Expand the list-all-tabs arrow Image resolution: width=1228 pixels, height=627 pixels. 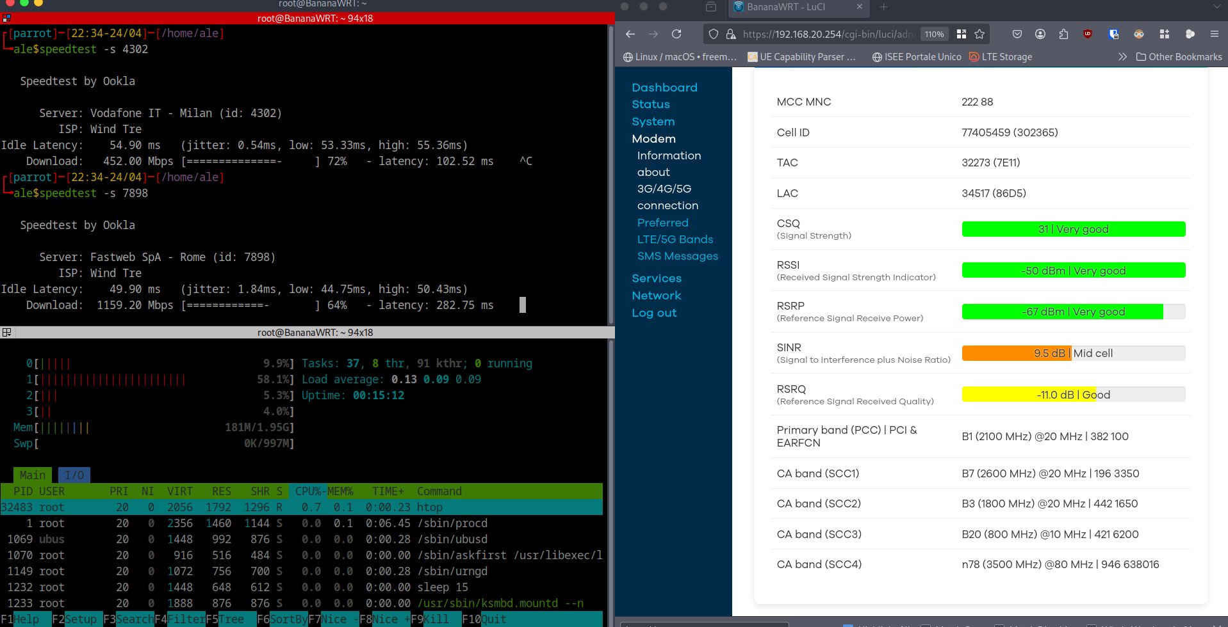[1216, 7]
